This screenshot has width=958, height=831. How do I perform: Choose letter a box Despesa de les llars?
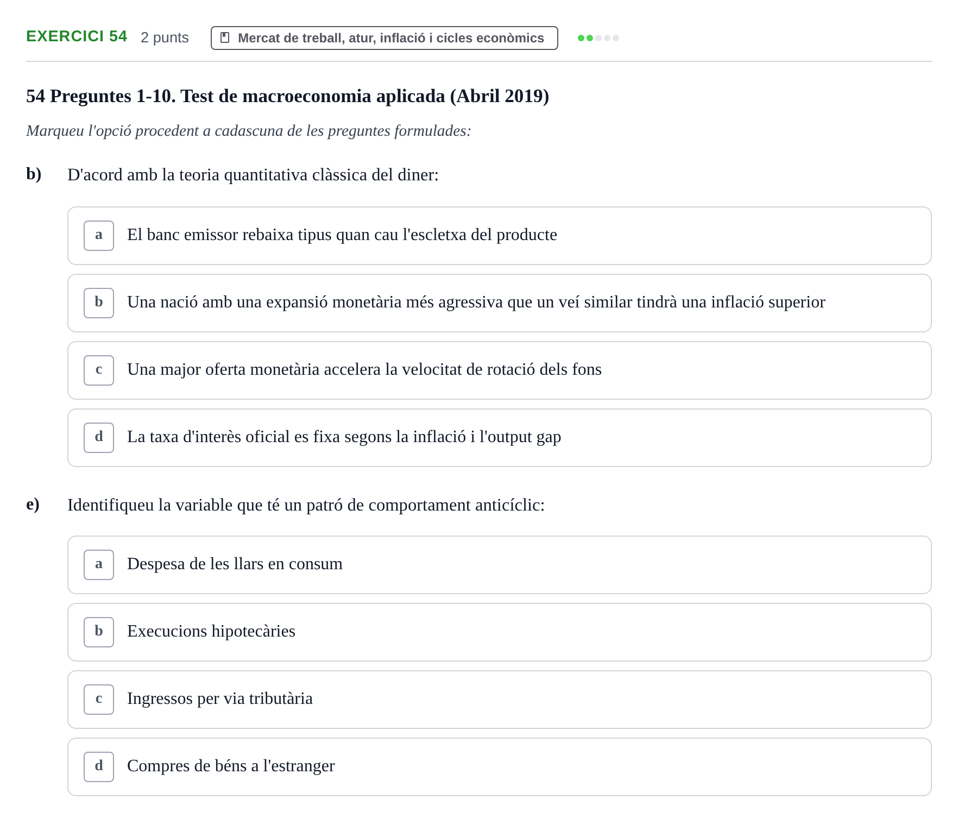coord(99,565)
